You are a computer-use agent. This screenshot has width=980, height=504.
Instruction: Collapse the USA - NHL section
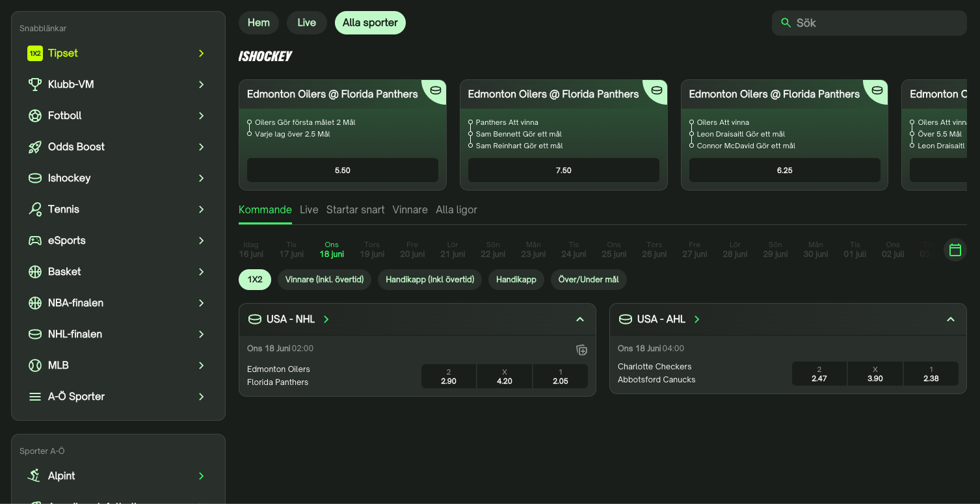point(580,319)
